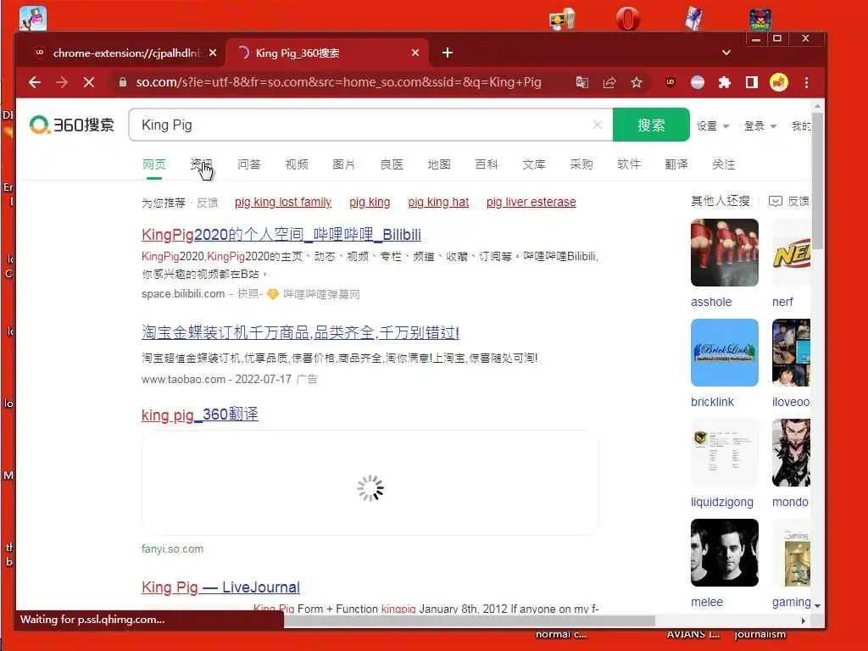This screenshot has height=651, width=868.
Task: Select the 翻译 translate category
Action: [676, 164]
